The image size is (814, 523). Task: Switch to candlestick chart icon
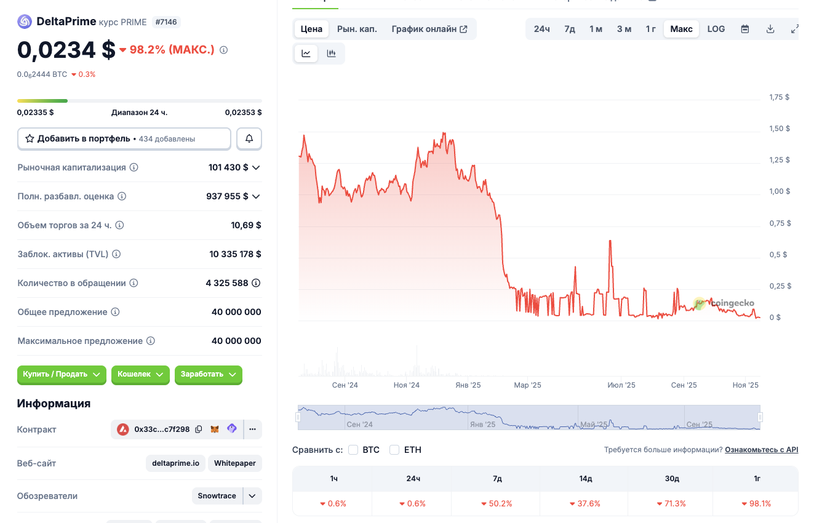click(331, 54)
